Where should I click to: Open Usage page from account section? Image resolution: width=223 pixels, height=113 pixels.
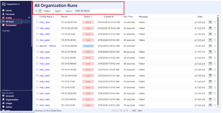coord(10,103)
